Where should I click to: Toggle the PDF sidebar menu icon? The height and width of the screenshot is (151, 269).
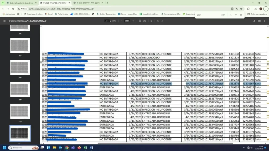(x=4, y=21)
